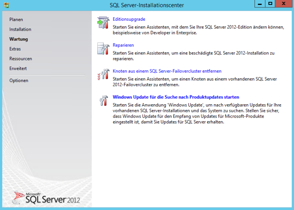Click the Windows Update tools icon

(104, 100)
